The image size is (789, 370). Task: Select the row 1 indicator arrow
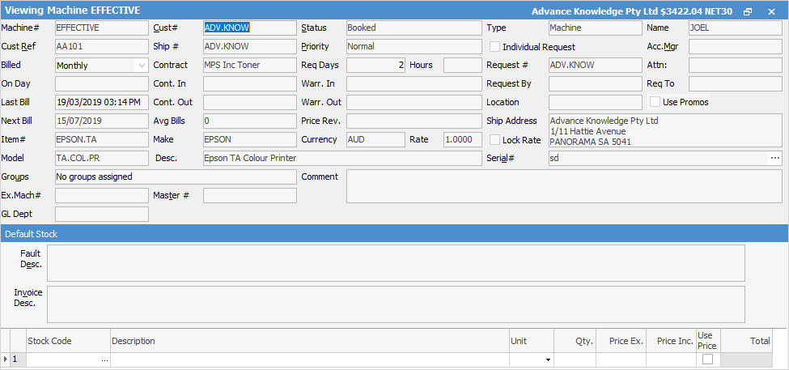coord(6,359)
